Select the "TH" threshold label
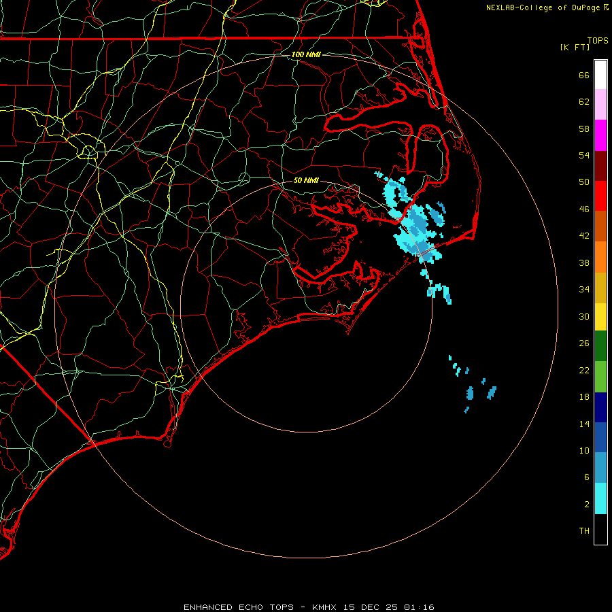612x612 pixels. [584, 531]
